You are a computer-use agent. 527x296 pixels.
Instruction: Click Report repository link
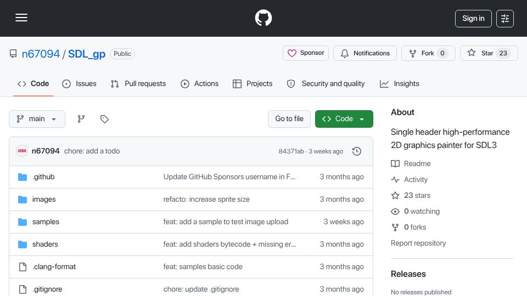pos(418,243)
